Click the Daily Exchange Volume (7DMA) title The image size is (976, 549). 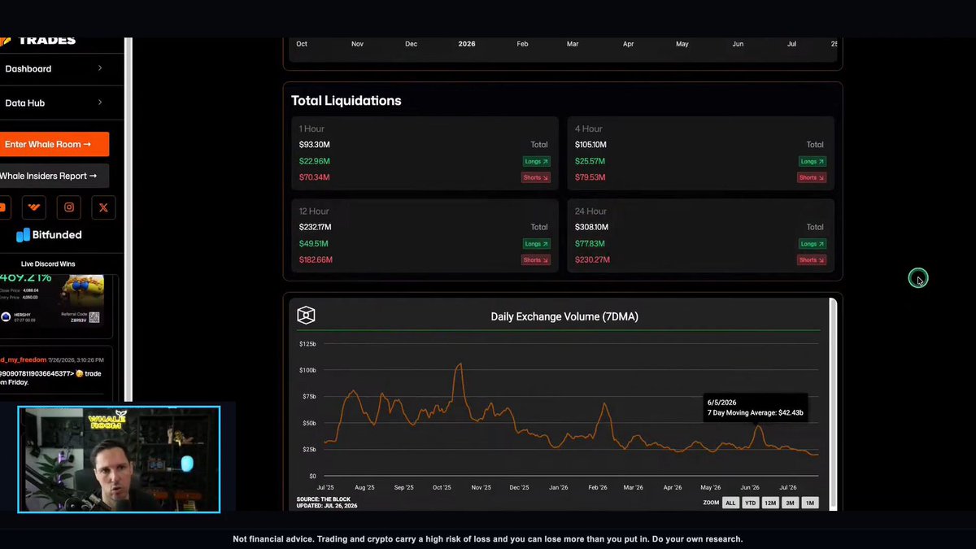(564, 316)
